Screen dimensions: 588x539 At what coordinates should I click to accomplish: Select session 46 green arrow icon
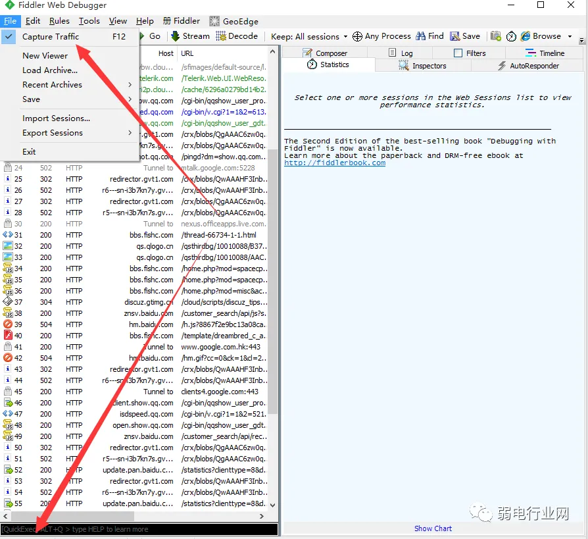[7, 402]
